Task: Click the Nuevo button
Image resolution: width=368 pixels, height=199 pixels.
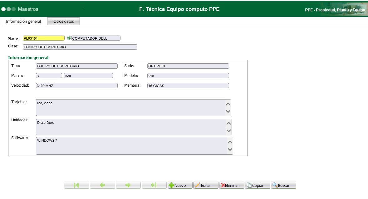Action: 180,185
